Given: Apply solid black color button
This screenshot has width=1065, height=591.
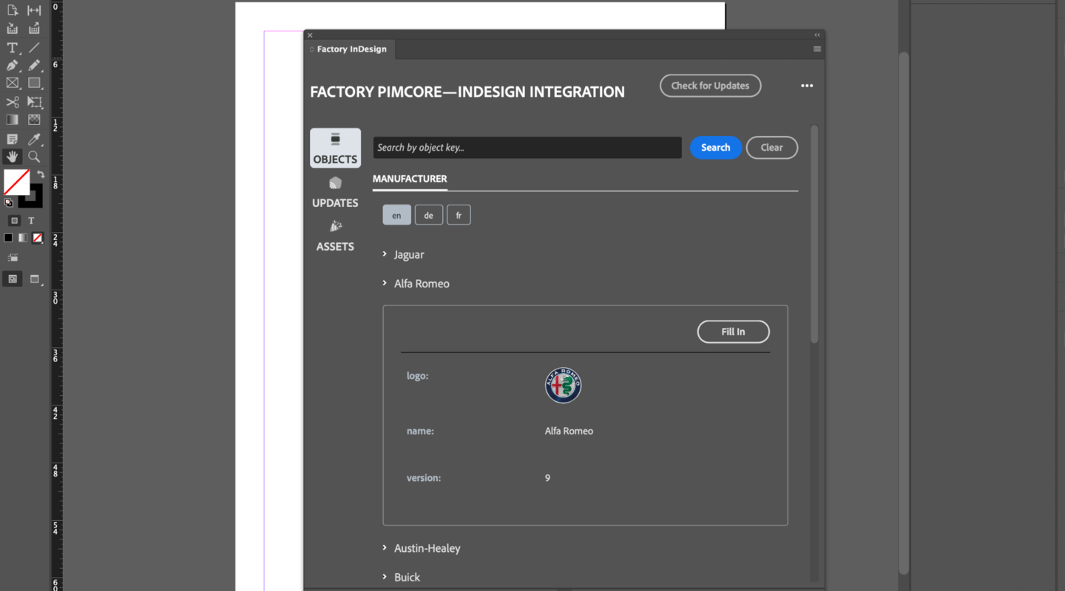Looking at the screenshot, I should (x=8, y=238).
